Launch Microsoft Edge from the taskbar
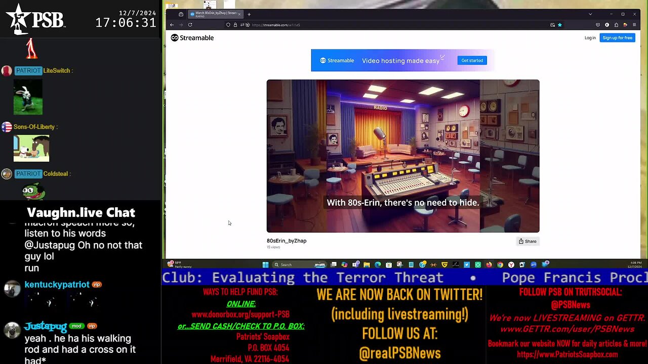 tap(378, 264)
